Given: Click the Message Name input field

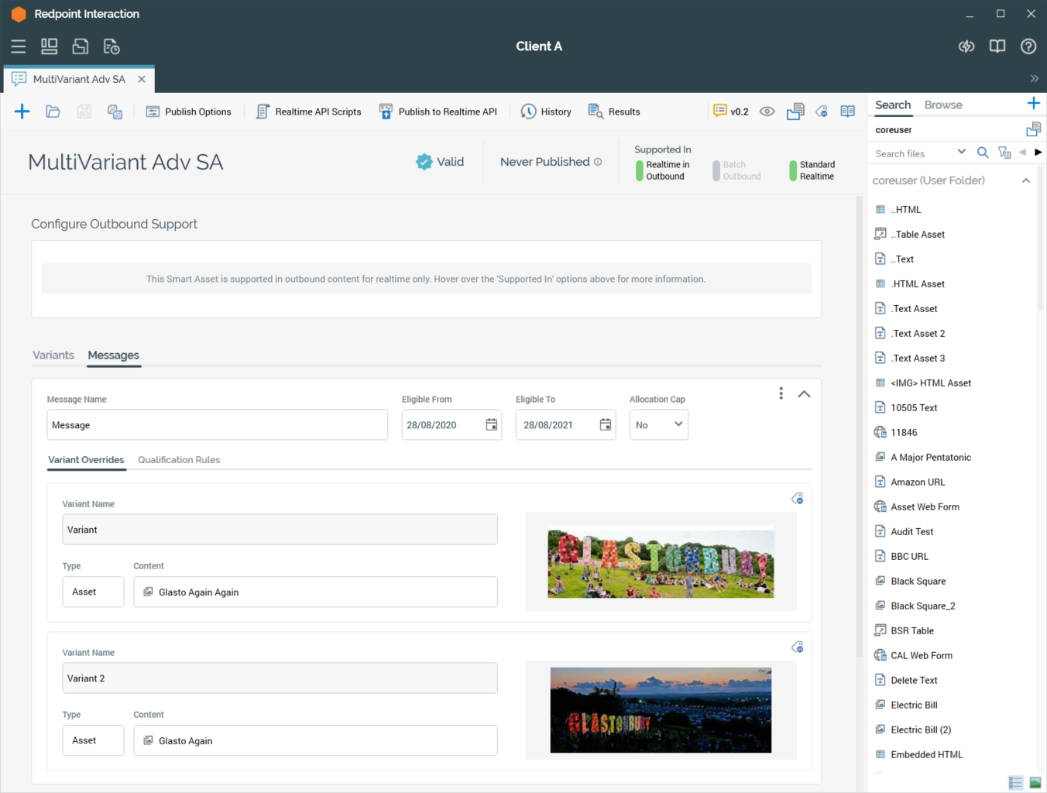Looking at the screenshot, I should (x=217, y=425).
